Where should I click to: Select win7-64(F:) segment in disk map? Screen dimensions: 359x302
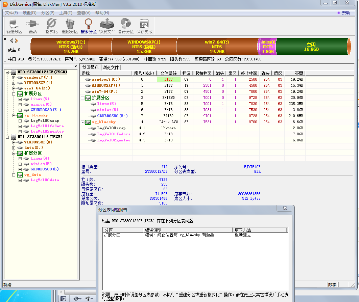pyautogui.click(x=217, y=47)
